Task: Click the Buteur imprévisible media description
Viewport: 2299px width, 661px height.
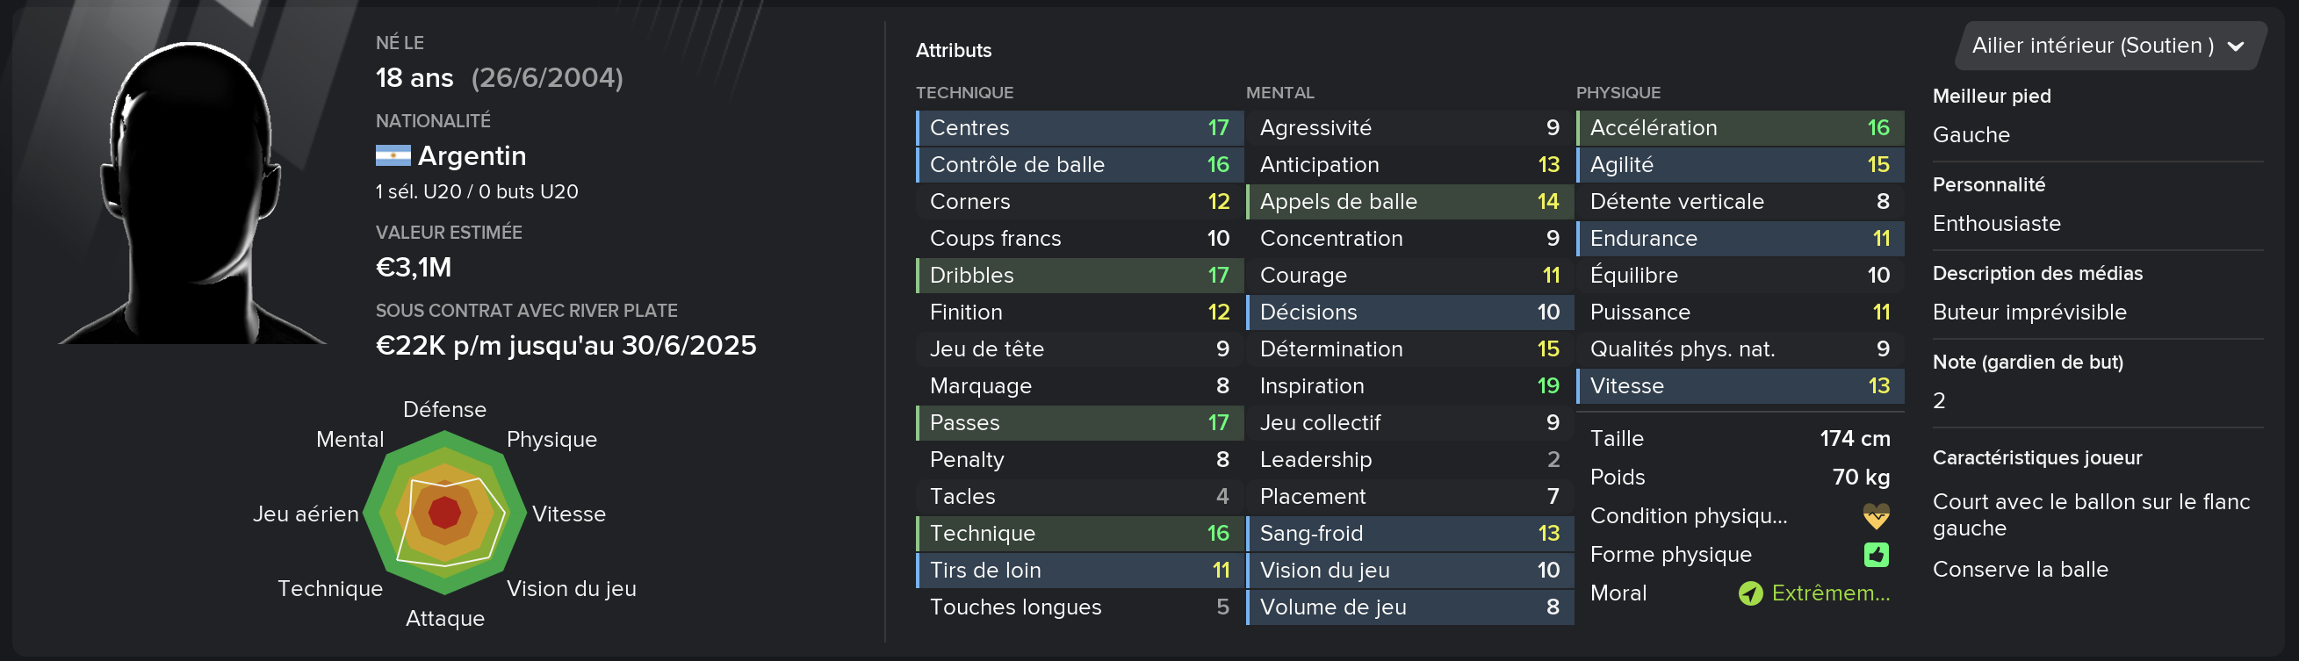Action: pyautogui.click(x=2029, y=313)
